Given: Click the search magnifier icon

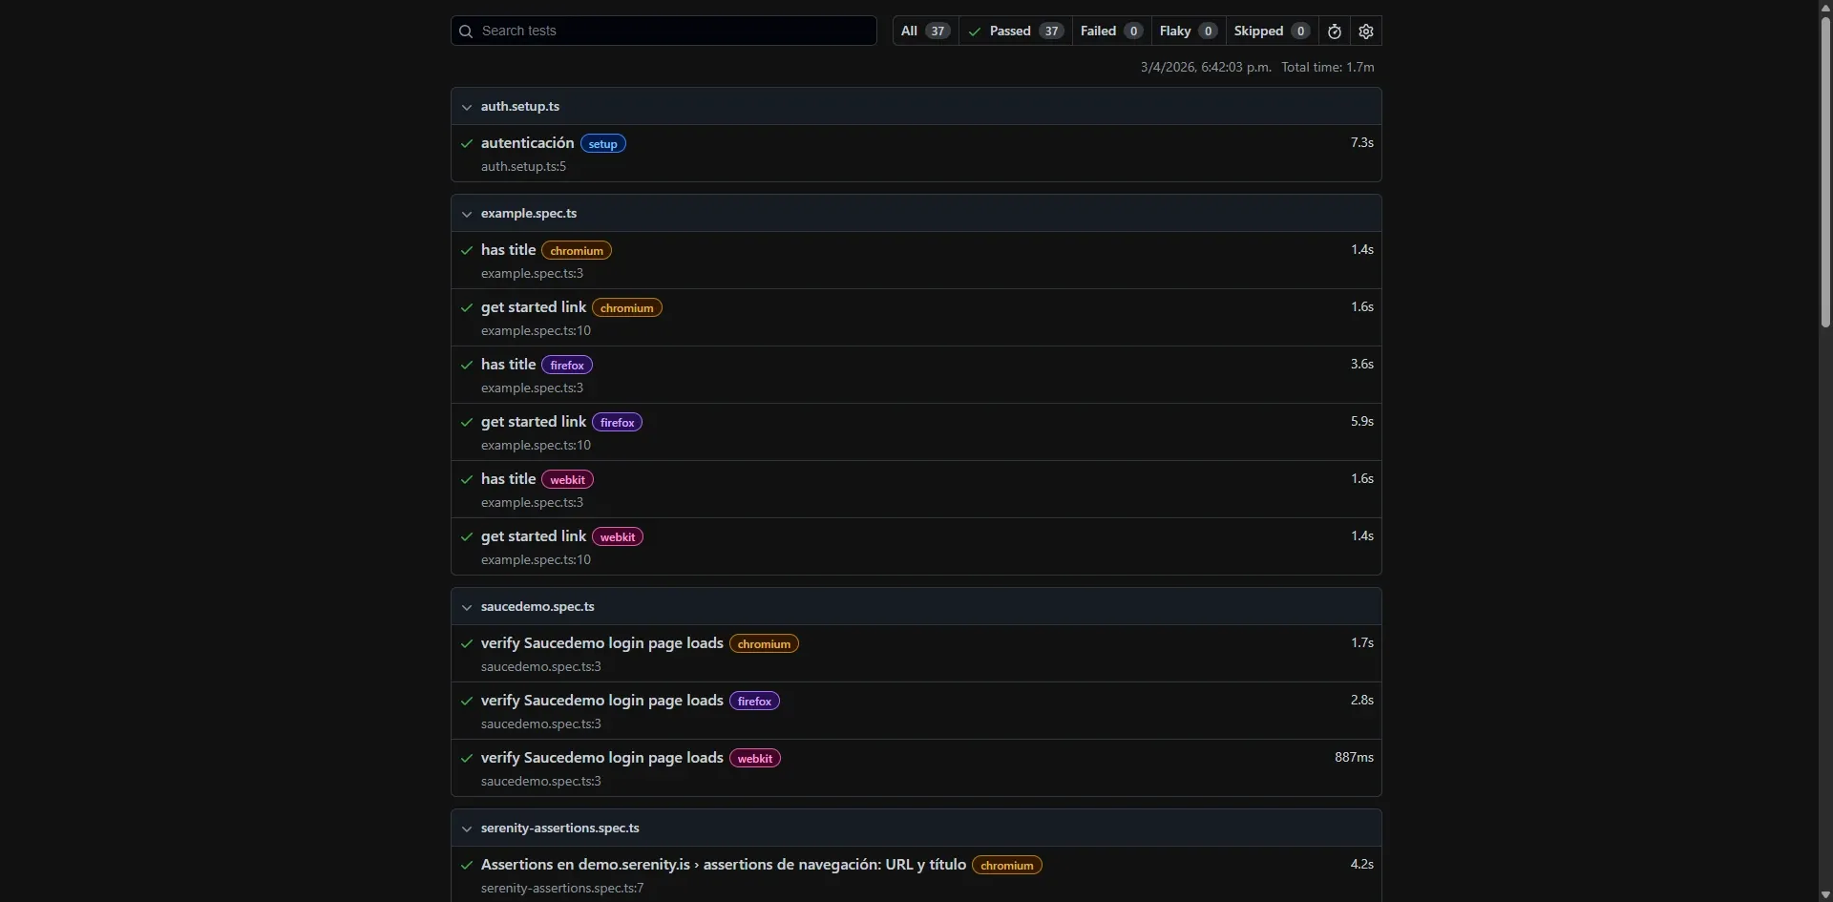Looking at the screenshot, I should [x=466, y=31].
